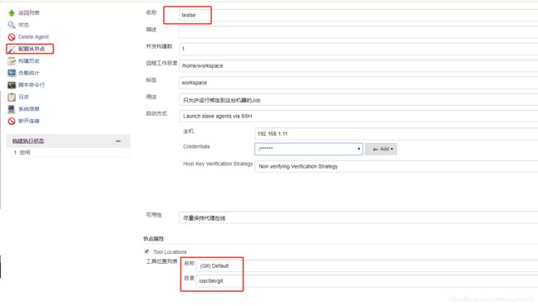Click the 日志 clipboard icon
Image resolution: width=538 pixels, height=306 pixels.
(12, 97)
